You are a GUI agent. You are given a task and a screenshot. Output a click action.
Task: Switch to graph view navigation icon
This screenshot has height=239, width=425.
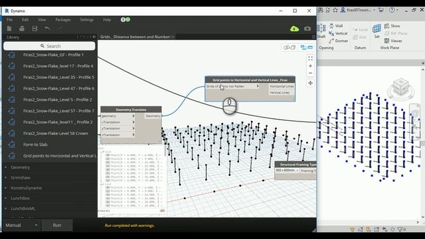[x=307, y=48]
